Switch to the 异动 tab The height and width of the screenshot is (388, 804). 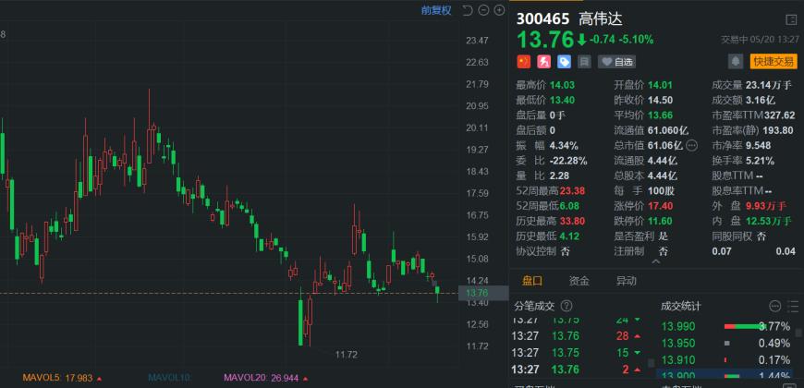pos(626,281)
